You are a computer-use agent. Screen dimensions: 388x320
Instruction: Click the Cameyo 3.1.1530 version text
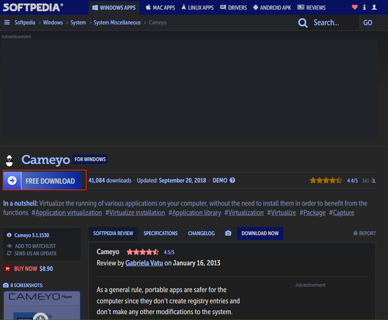coord(32,235)
